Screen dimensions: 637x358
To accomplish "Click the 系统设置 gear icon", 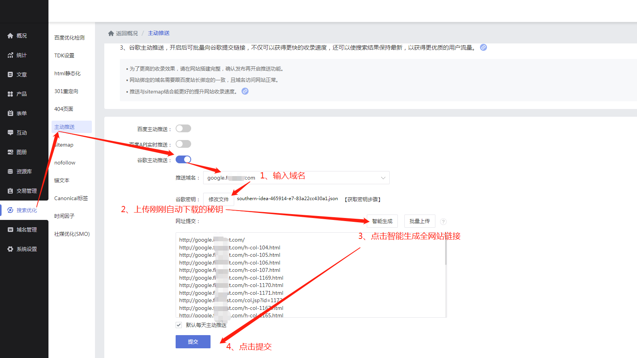I will [x=10, y=249].
